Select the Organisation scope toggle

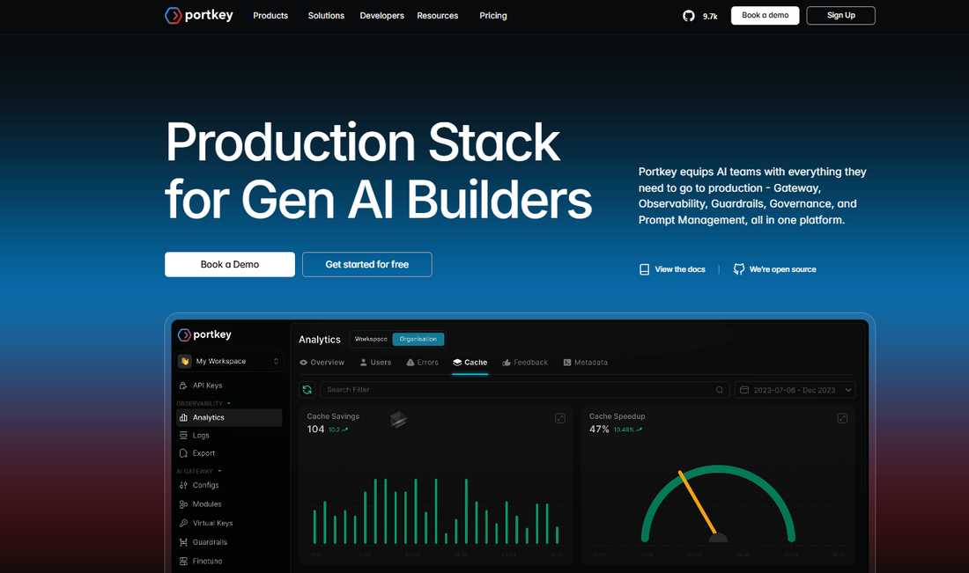tap(418, 339)
